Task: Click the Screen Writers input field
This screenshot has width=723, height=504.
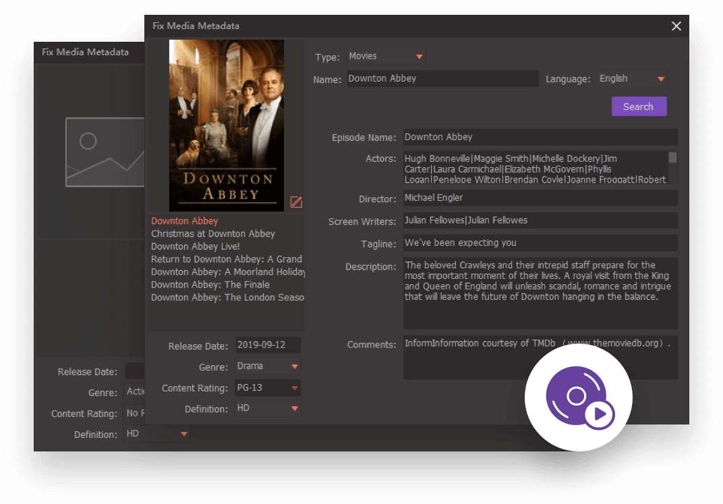Action: pyautogui.click(x=540, y=221)
